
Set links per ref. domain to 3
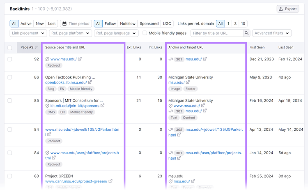[235, 23]
